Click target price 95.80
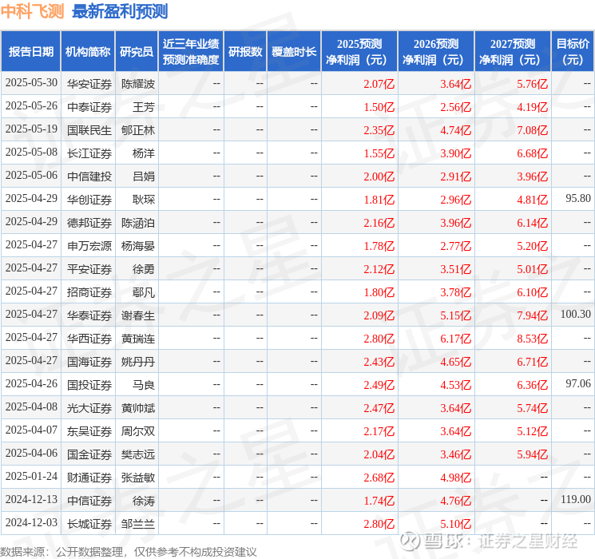The height and width of the screenshot is (559, 595). (x=578, y=199)
